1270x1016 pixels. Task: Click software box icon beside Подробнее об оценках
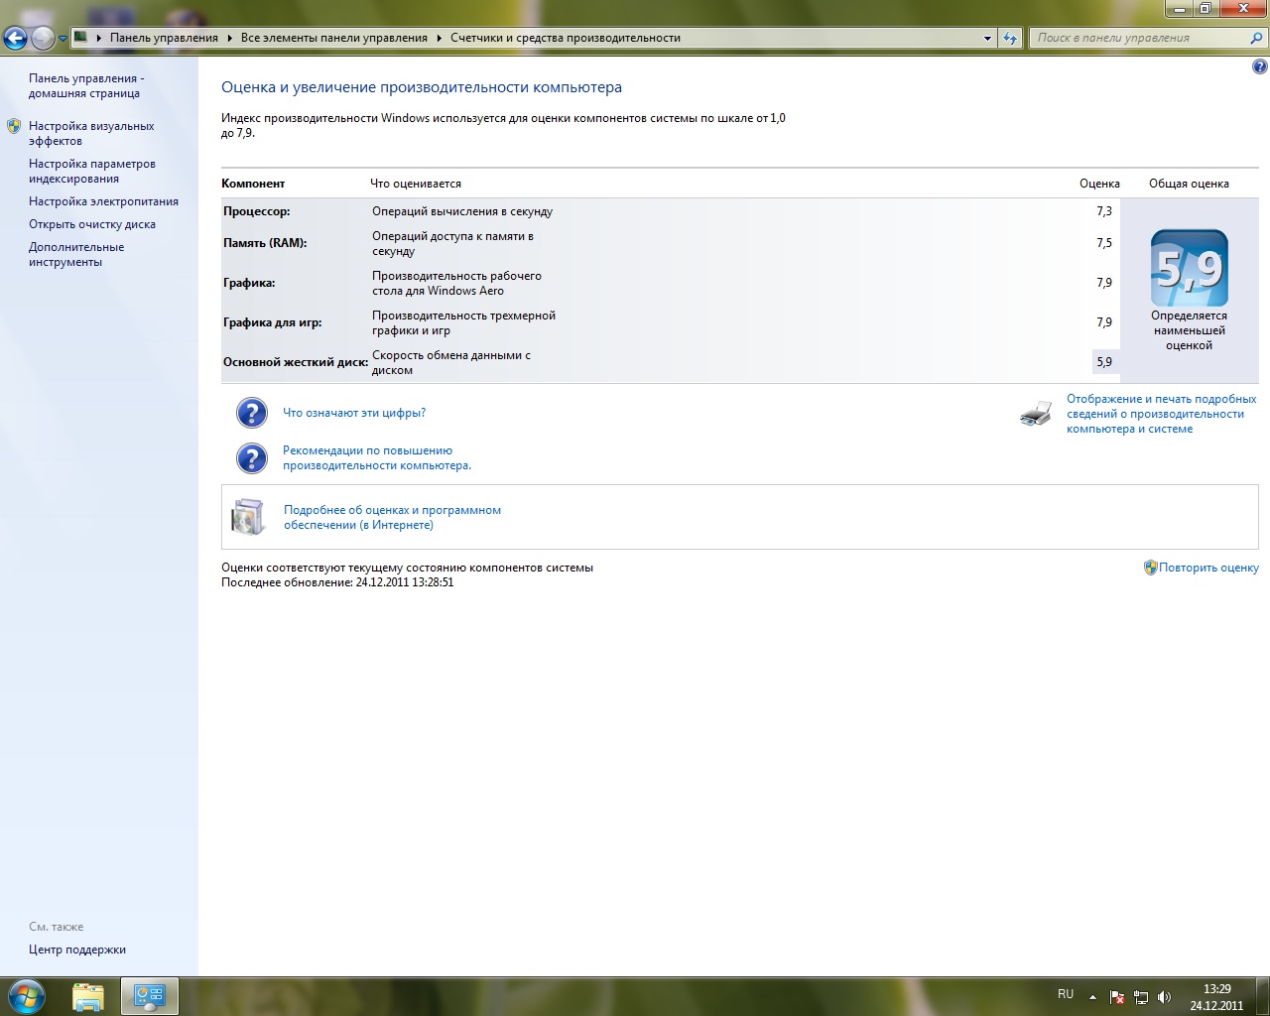(x=249, y=517)
